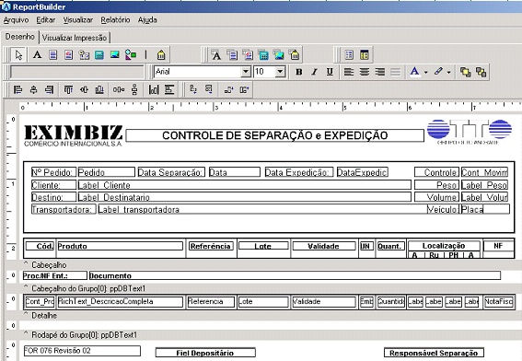Image resolution: width=522 pixels, height=361 pixels.
Task: Click the Send to Back icon
Action: coord(481,72)
